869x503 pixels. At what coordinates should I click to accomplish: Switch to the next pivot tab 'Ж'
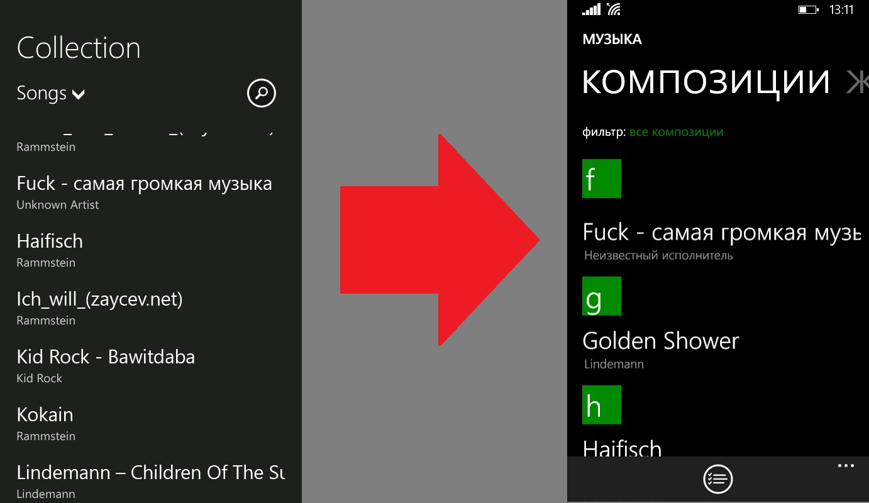[857, 82]
